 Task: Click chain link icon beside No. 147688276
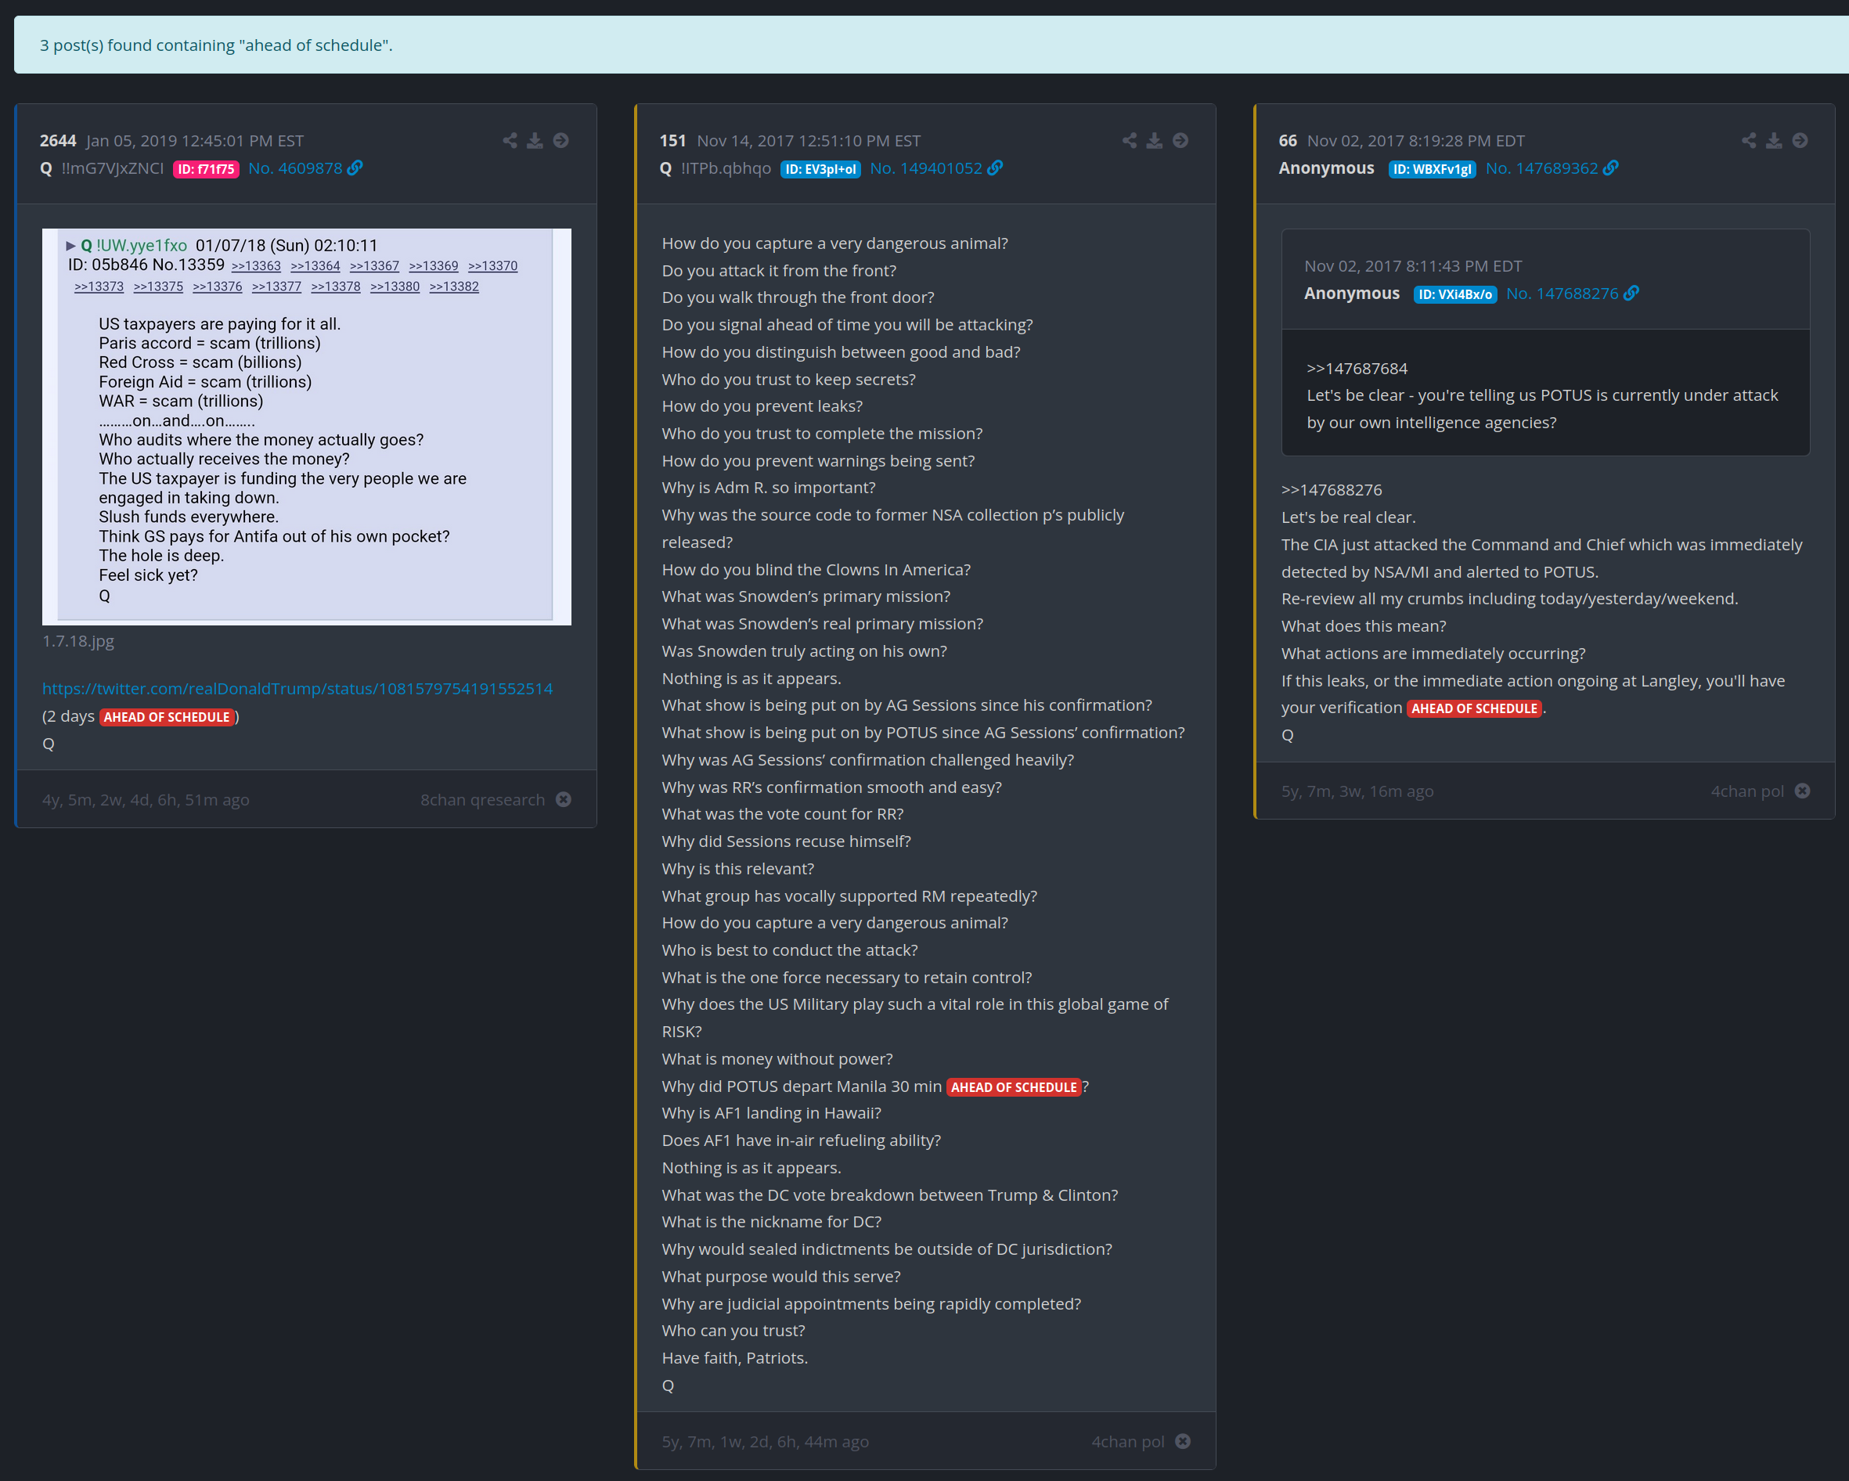pos(1631,294)
